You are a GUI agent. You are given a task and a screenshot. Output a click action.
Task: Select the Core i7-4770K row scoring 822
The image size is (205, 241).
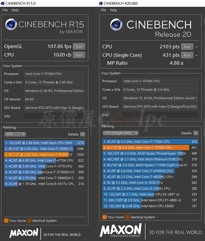click(x=45, y=160)
